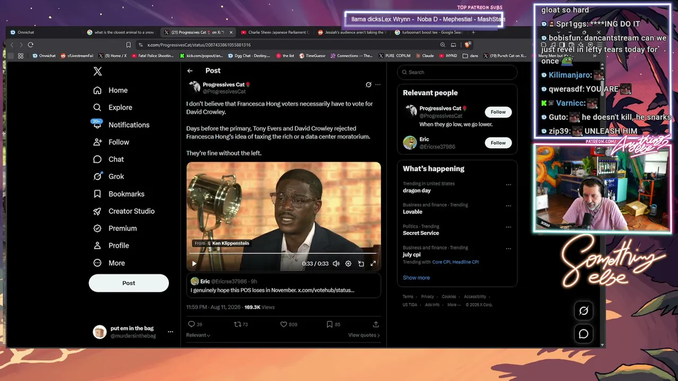This screenshot has width=678, height=381.
Task: Click the X logo in the sidebar
Action: point(97,71)
